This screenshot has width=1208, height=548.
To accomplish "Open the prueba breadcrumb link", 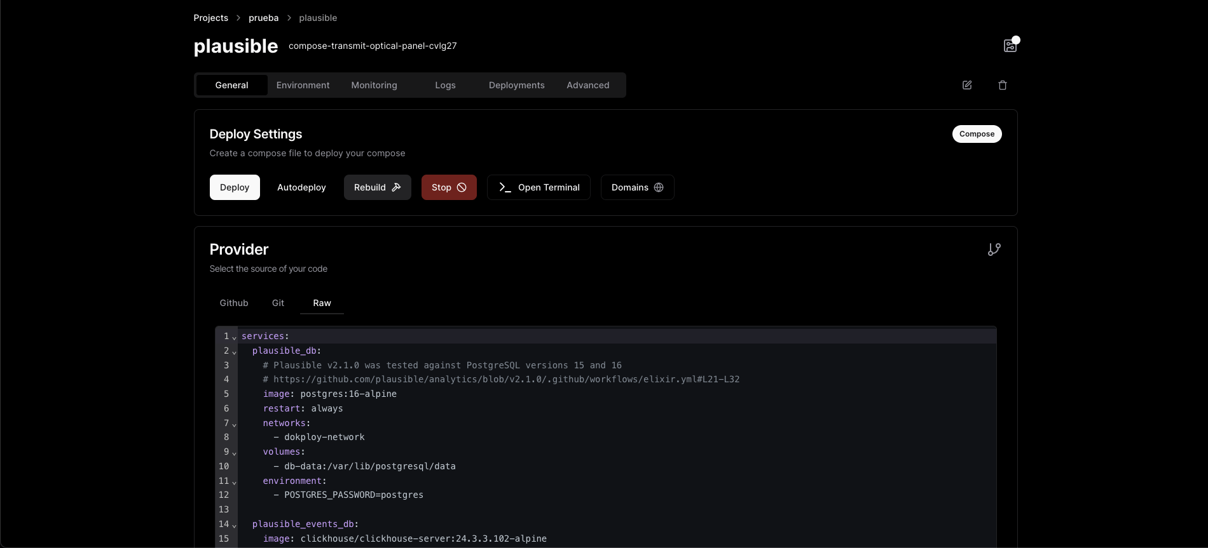I will (263, 18).
